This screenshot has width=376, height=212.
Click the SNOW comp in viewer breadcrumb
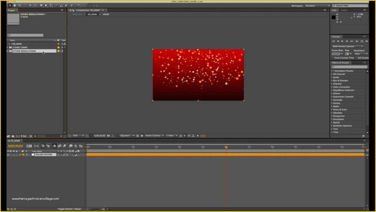point(106,14)
